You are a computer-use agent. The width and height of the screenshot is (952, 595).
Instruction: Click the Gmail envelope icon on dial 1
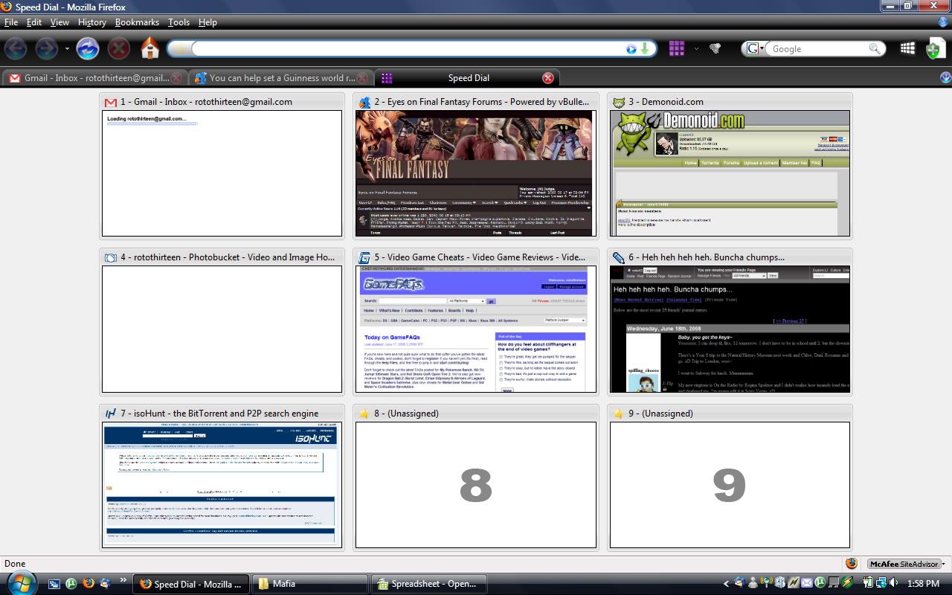[x=111, y=102]
